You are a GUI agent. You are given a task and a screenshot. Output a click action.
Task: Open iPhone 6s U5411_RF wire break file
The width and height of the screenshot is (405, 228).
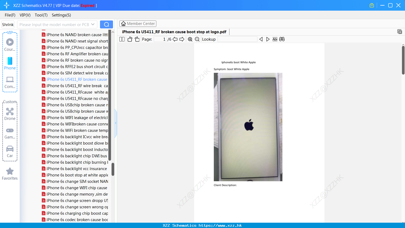75,86
